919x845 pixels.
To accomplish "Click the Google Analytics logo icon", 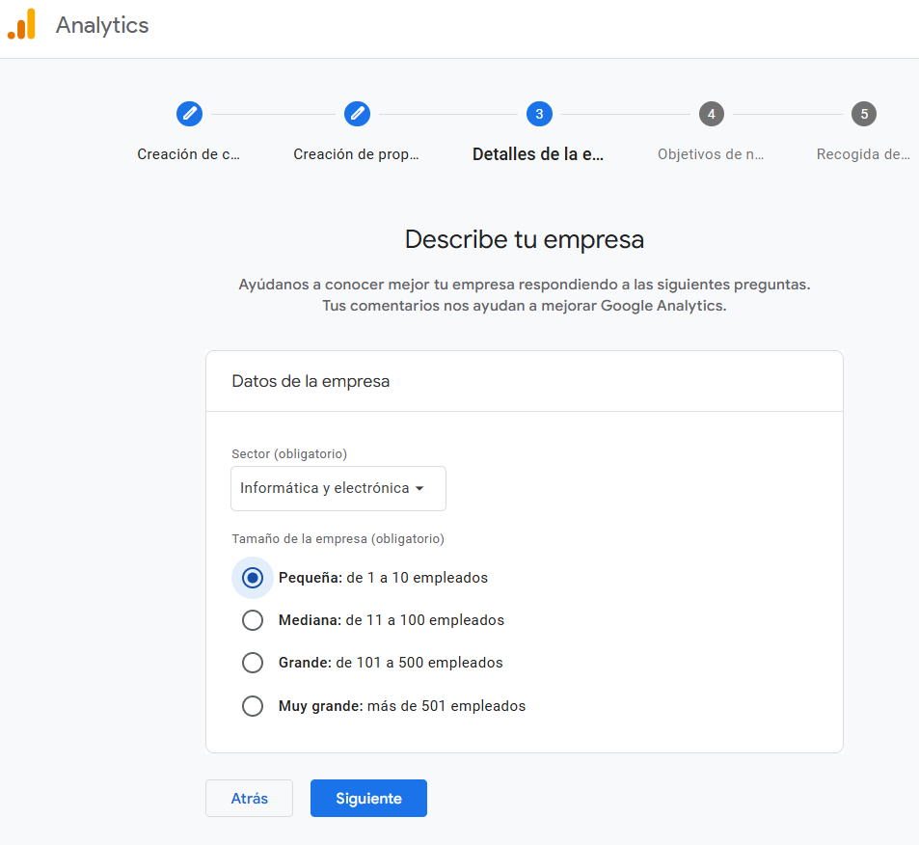I will coord(21,25).
